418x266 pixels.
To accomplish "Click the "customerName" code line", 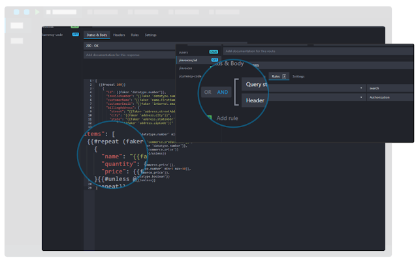I will click(x=140, y=100).
